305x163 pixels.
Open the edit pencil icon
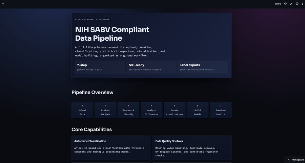click(x=291, y=4)
